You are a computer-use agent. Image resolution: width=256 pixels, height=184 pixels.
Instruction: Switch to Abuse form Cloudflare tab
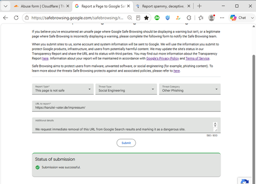click(41, 6)
